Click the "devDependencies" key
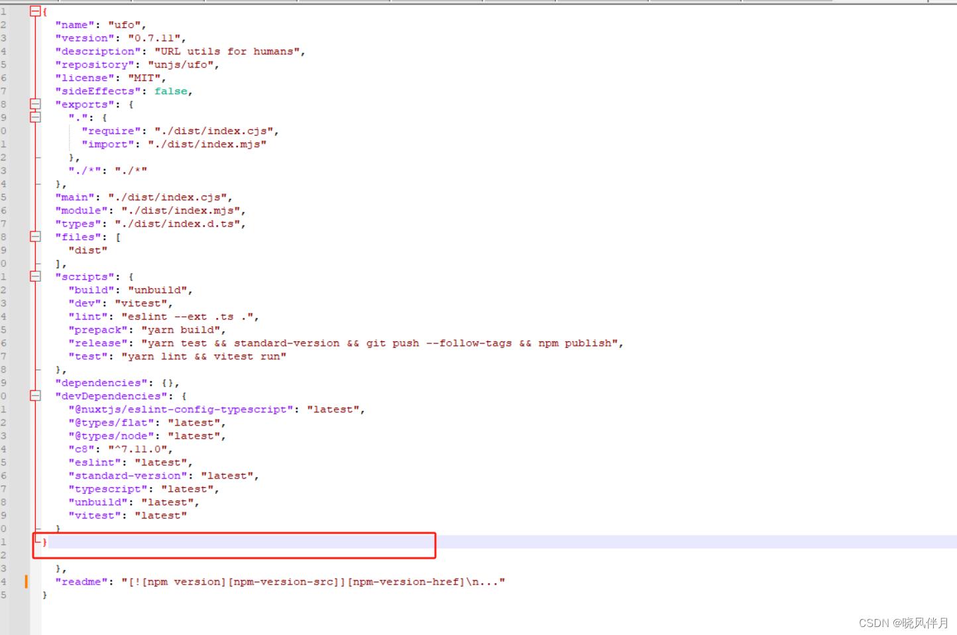Screen dimensions: 957x635 point(111,396)
